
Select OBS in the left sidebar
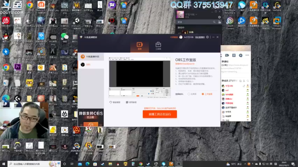pos(91,65)
